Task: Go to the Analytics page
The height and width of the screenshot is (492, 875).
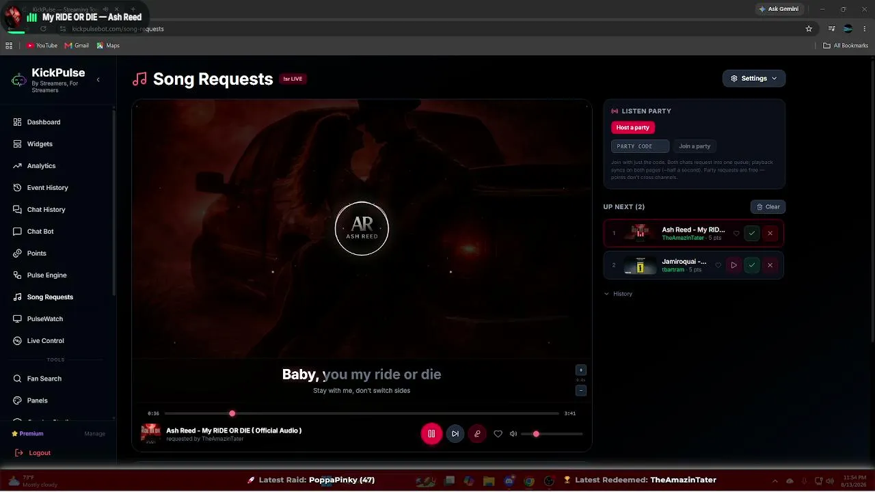Action: tap(41, 166)
